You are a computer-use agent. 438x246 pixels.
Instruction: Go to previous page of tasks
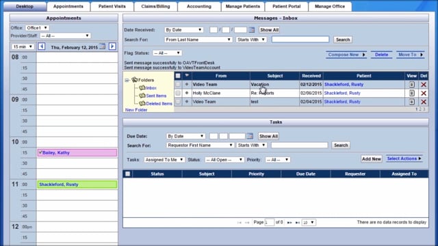tap(247, 223)
